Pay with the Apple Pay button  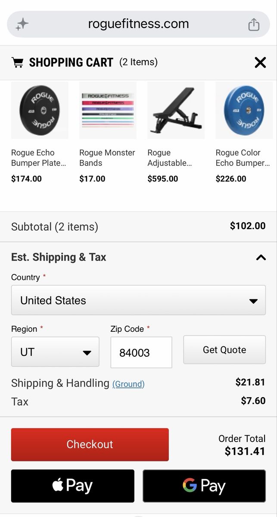click(x=73, y=486)
